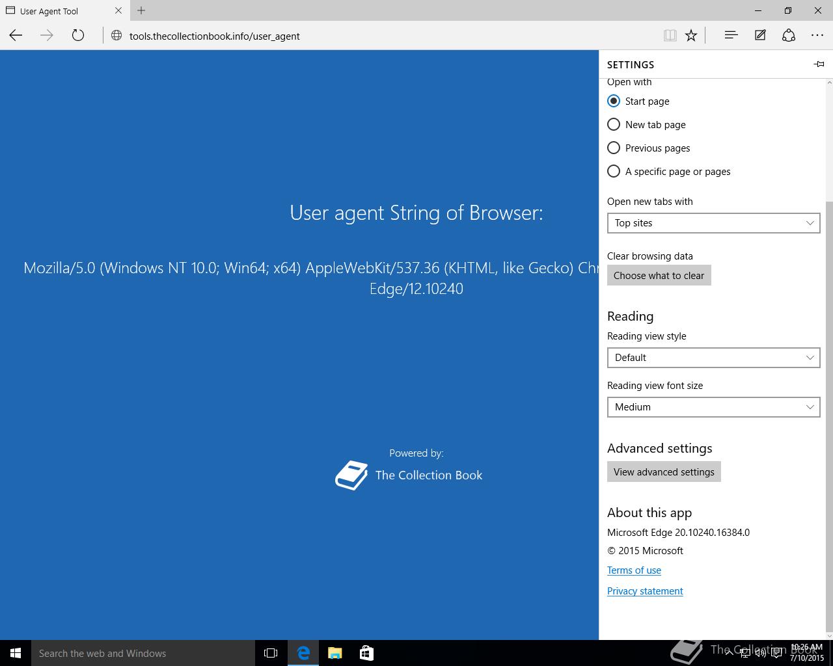Image resolution: width=833 pixels, height=666 pixels.
Task: Open Action Center notifications icon
Action: pyautogui.click(x=776, y=653)
